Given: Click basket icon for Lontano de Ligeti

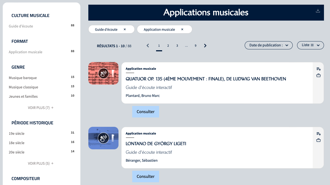Looking at the screenshot, I should pos(318,140).
